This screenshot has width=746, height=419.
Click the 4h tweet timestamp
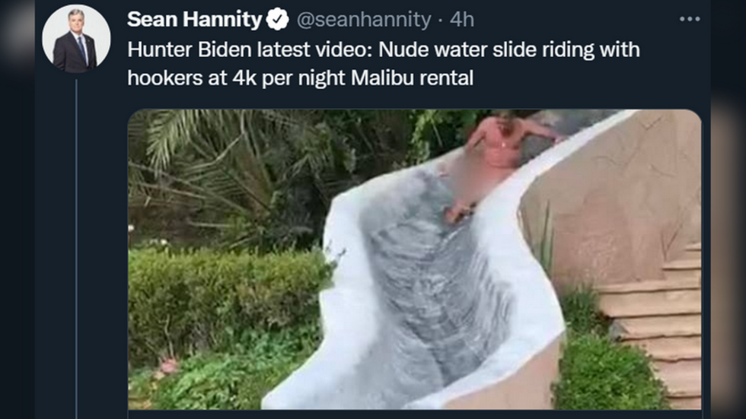point(462,20)
